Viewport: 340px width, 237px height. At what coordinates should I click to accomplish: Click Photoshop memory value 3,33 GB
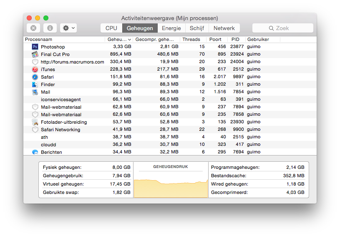[x=122, y=46]
